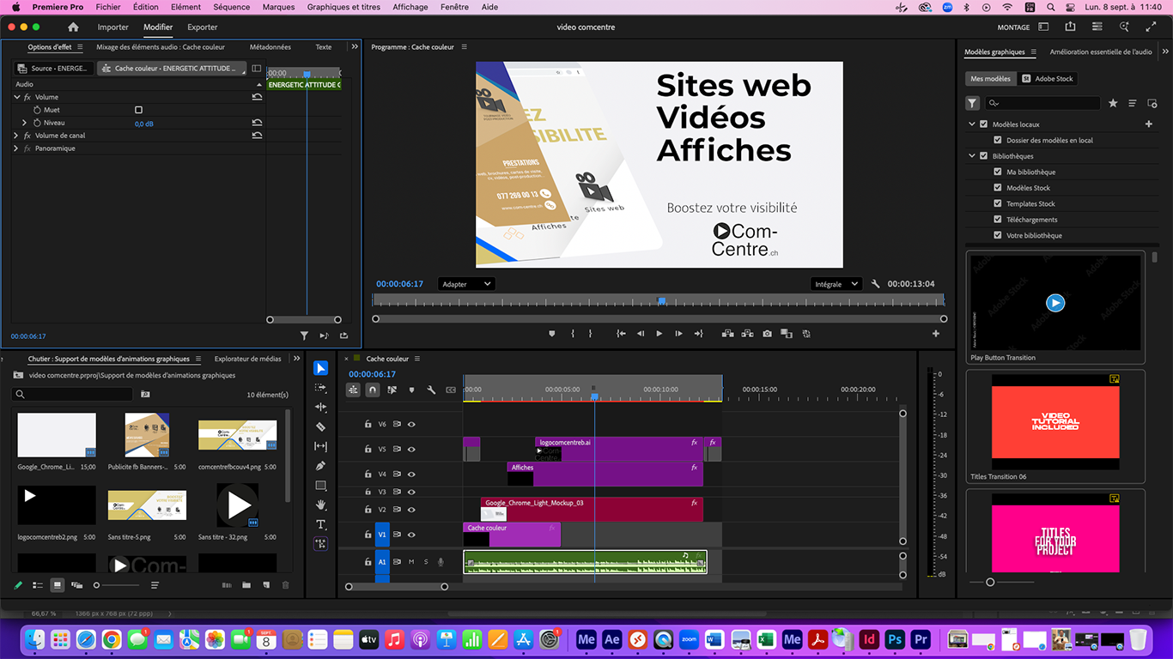
Task: Select the Track Select Forward tool
Action: [x=320, y=388]
